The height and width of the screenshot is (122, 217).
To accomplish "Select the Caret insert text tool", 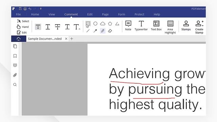I will 77,27.
